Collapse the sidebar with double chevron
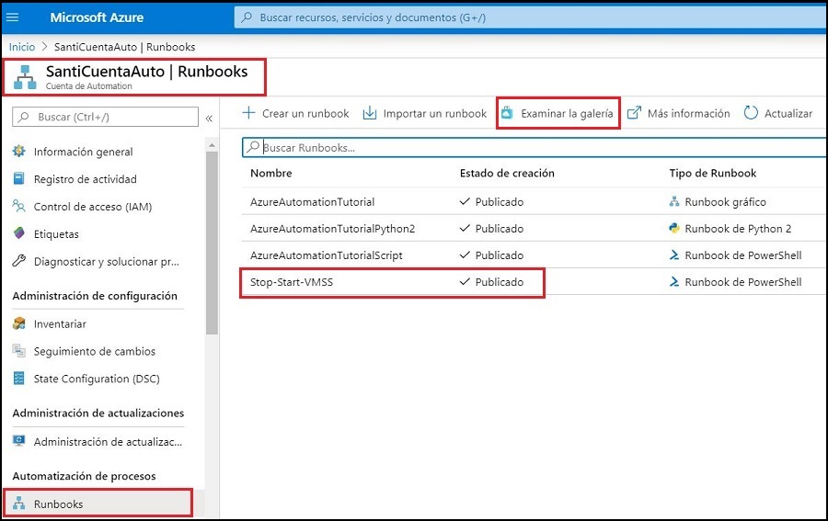Image resolution: width=828 pixels, height=521 pixels. coord(209,119)
